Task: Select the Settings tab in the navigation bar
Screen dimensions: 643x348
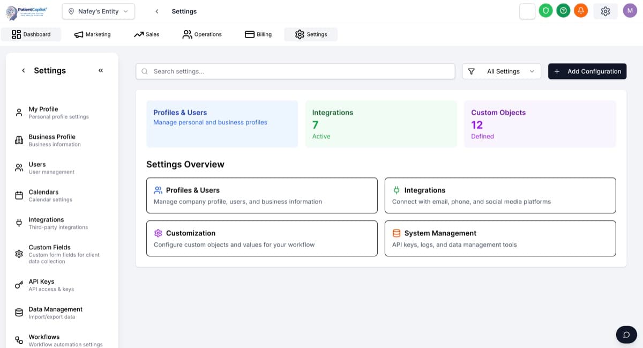Action: point(311,34)
